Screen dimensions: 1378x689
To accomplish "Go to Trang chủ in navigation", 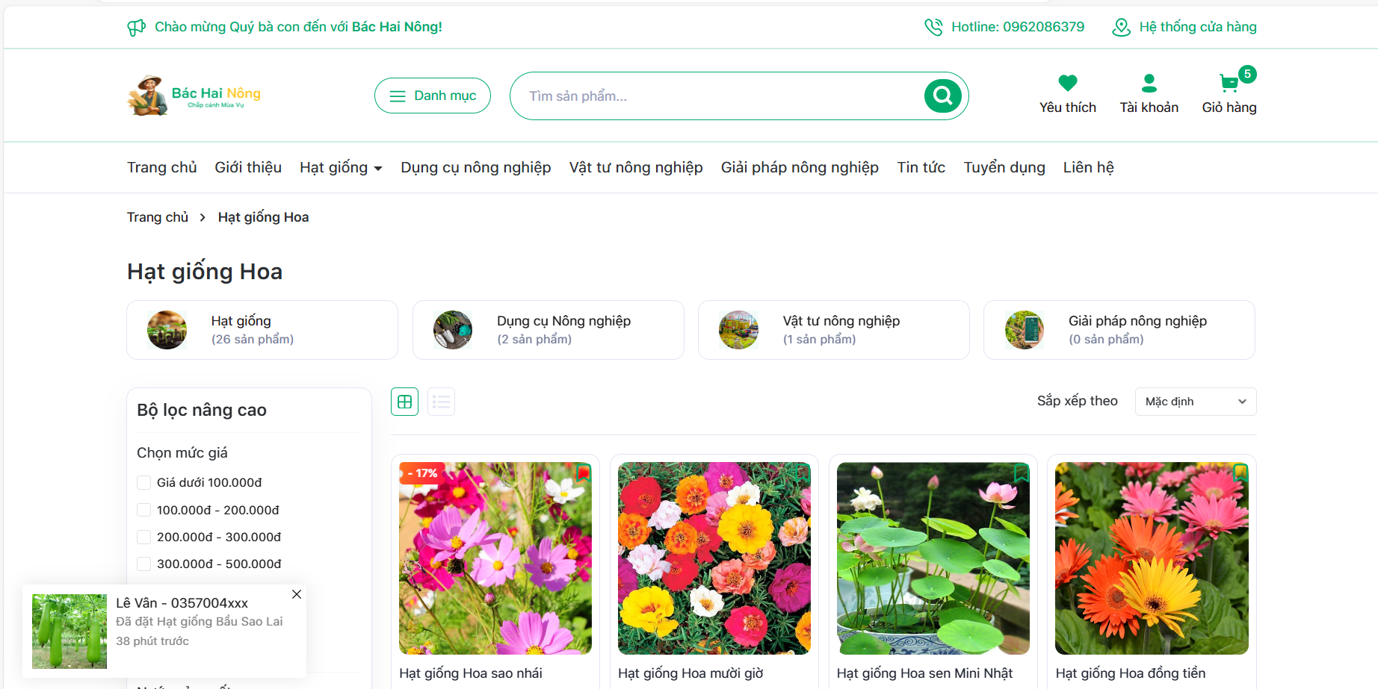I will tap(162, 167).
